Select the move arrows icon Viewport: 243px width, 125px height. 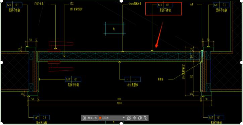[x=134, y=118]
